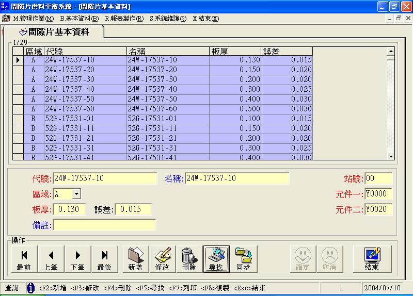The image size is (413, 296).
Task: Click the 間隙片基本資料 tab icon
Action: (23, 32)
